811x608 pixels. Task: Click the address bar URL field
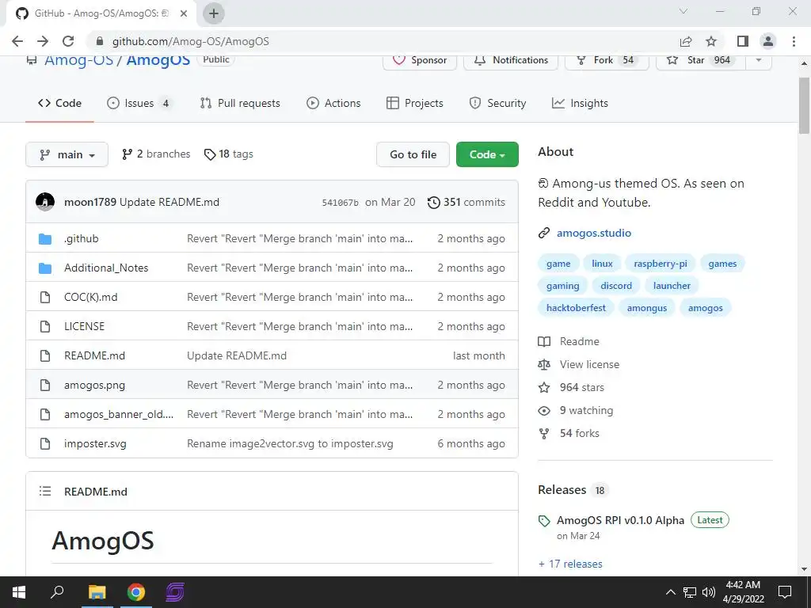pos(383,41)
